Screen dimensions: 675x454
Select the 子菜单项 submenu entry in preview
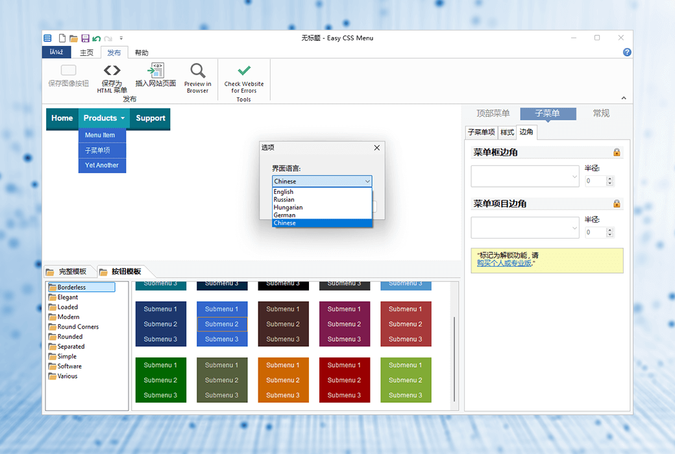(x=102, y=150)
